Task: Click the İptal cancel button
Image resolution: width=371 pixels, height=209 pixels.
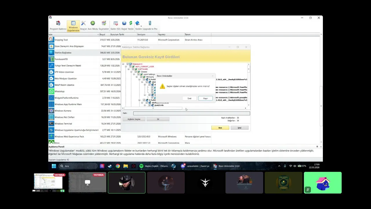Action: [x=240, y=128]
